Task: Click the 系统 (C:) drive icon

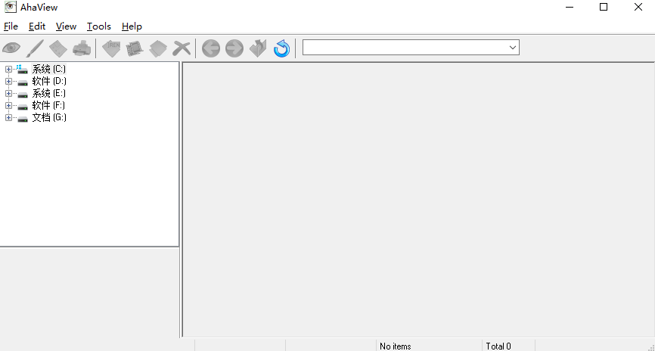Action: coord(22,70)
